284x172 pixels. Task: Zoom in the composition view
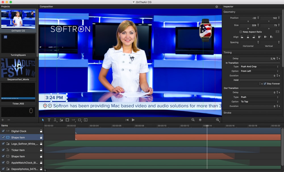click(218, 120)
